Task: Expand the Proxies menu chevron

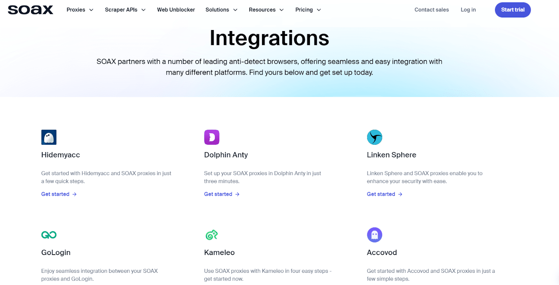Action: click(x=91, y=10)
